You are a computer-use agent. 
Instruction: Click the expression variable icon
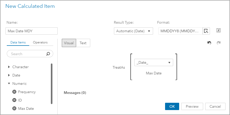(219, 30)
